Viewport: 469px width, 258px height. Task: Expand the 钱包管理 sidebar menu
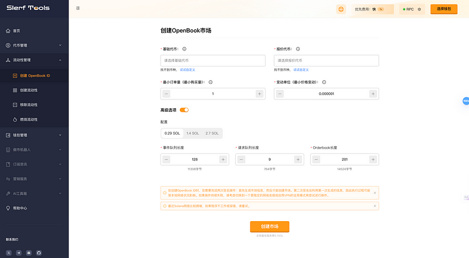[34, 135]
